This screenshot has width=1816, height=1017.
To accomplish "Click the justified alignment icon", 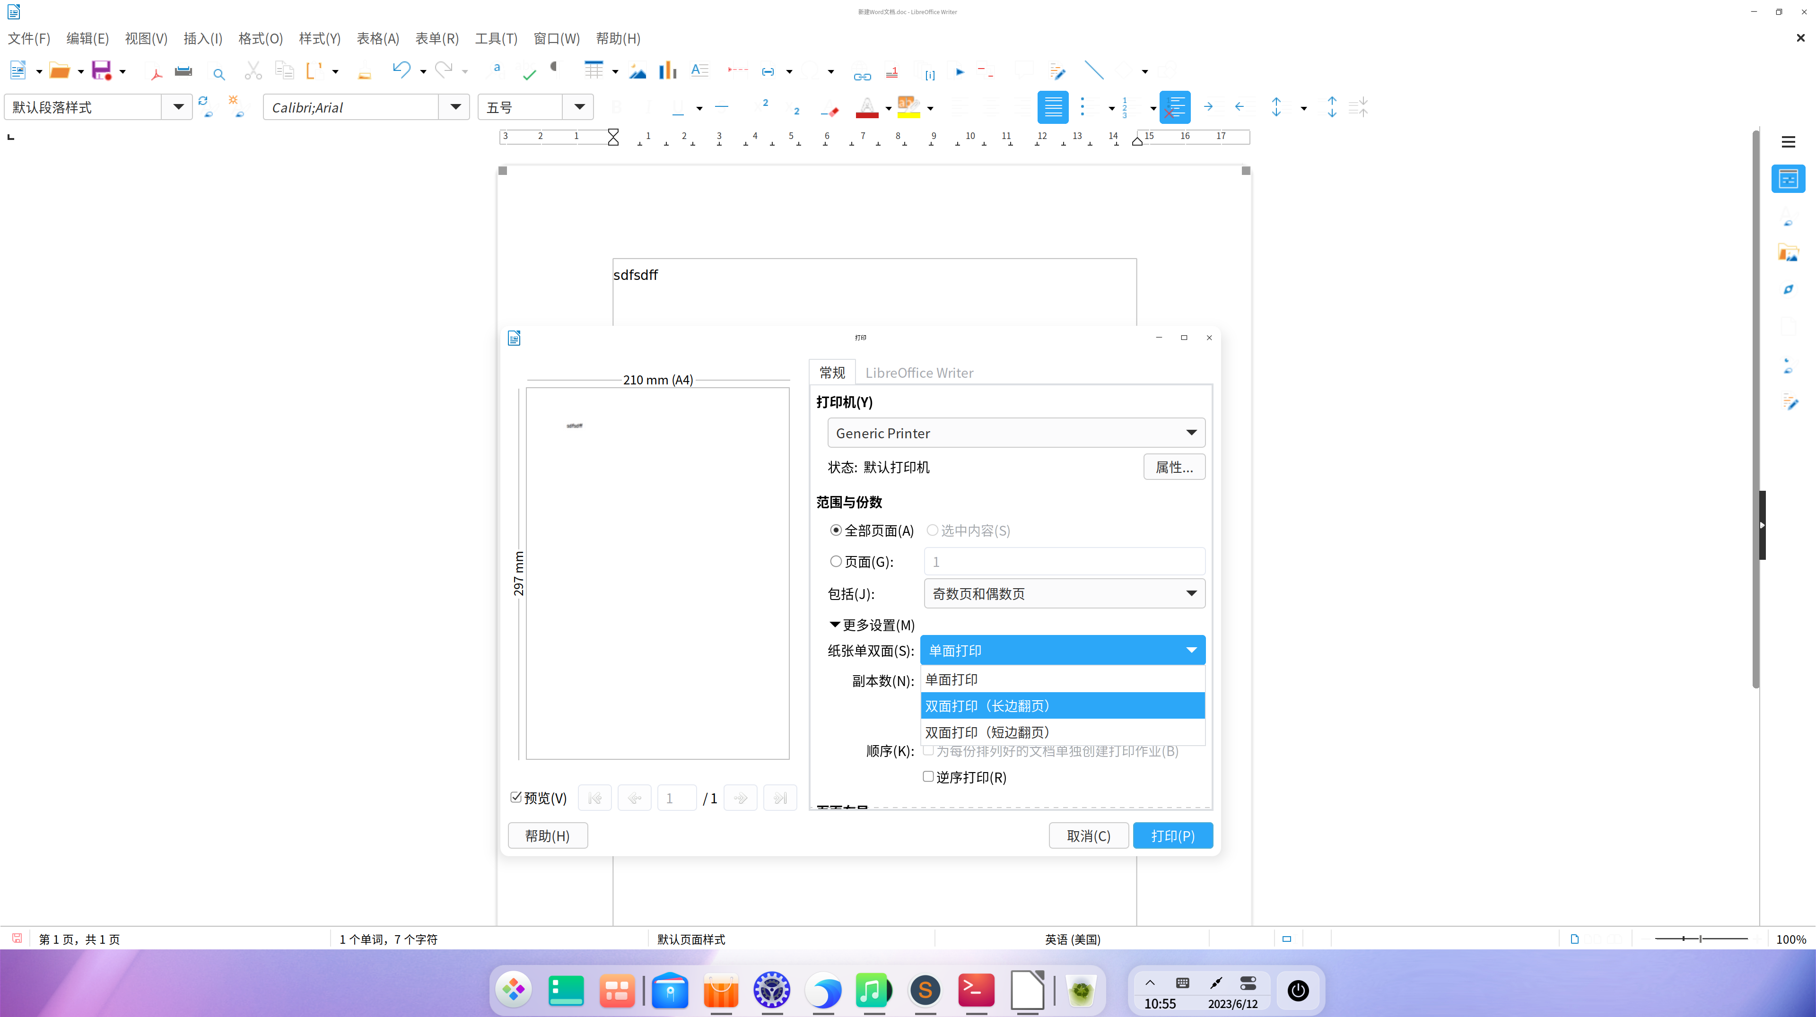I will (1053, 107).
